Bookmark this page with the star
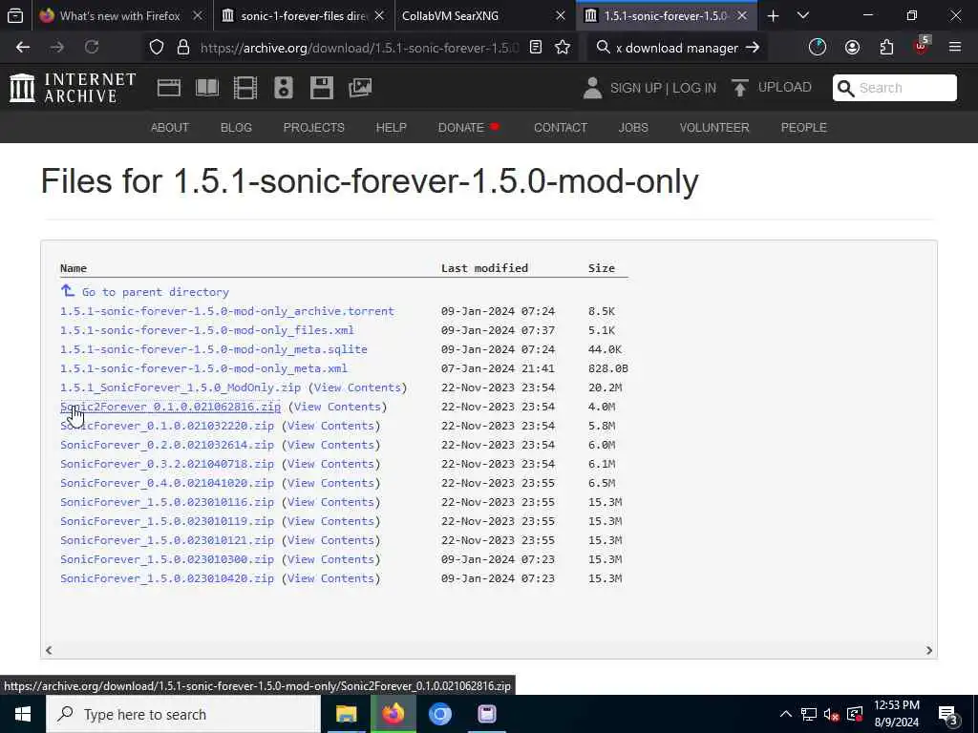The image size is (978, 733). point(563,48)
